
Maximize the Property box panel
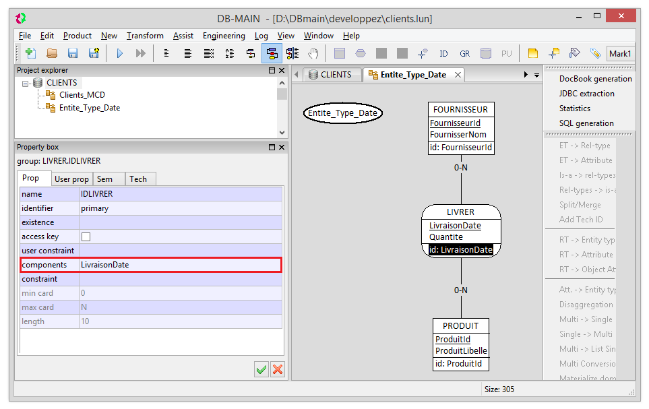(272, 147)
